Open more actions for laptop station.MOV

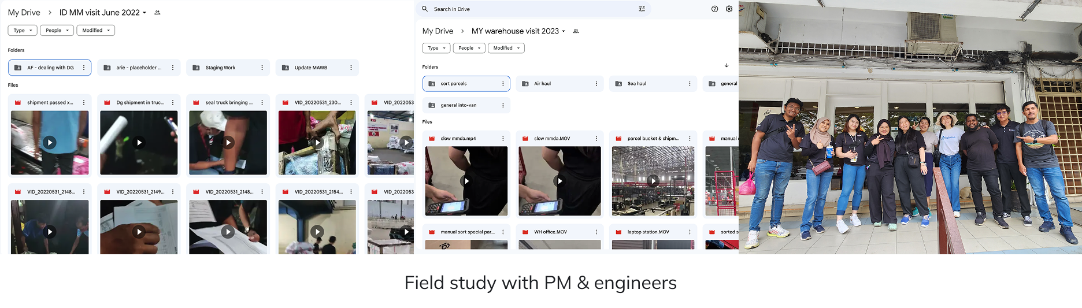tap(690, 232)
